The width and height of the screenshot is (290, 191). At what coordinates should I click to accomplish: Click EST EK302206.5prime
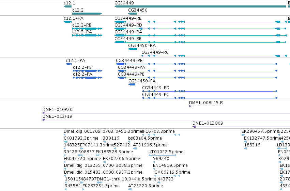[x=104, y=162]
